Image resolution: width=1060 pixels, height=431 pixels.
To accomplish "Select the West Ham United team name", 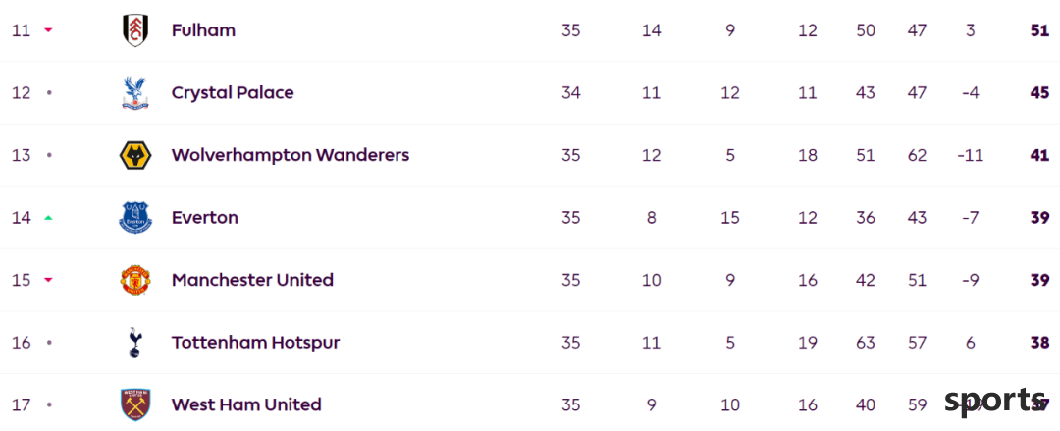I will click(246, 404).
